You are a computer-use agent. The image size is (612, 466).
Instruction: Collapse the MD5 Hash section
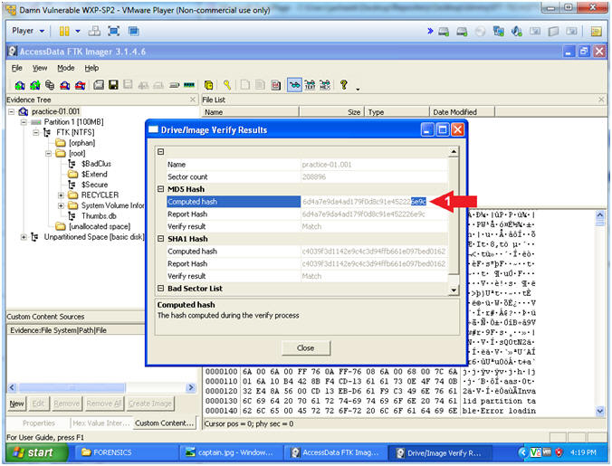click(161, 189)
